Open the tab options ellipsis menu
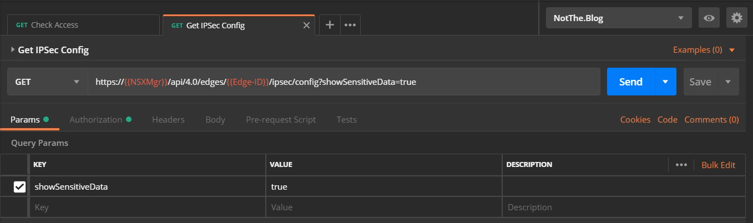753x223 pixels. pos(350,25)
